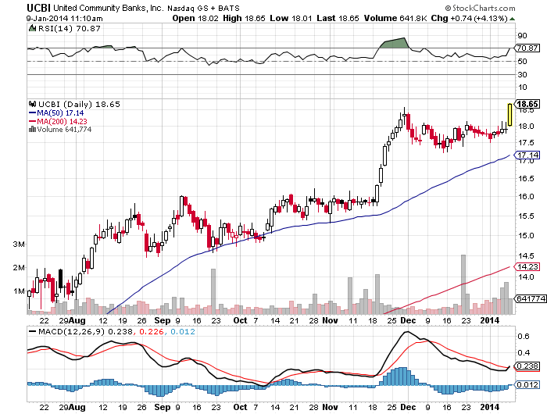Click the blue MA(50) legend line
Screen dimensions: 547x414
(33, 112)
